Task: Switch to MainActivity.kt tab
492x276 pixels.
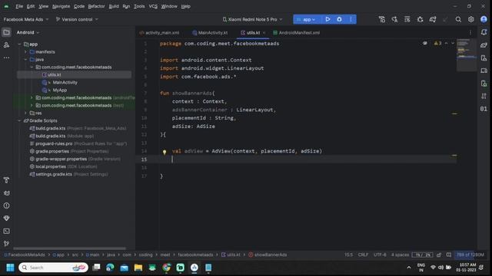Action: coord(210,32)
